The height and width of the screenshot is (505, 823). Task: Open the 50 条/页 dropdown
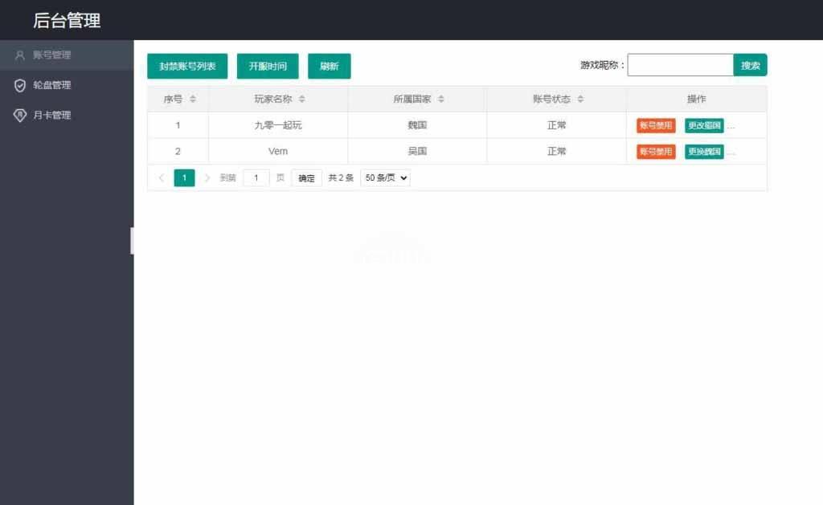click(x=385, y=177)
